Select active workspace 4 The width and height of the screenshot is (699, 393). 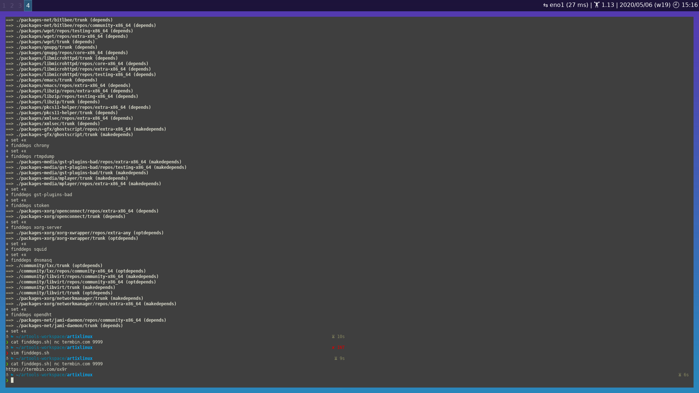click(28, 5)
